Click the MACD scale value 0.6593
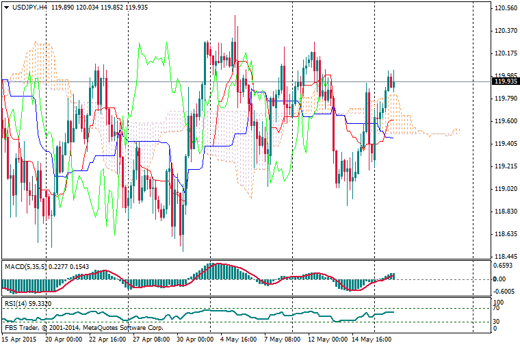The width and height of the screenshot is (520, 345). (504, 266)
